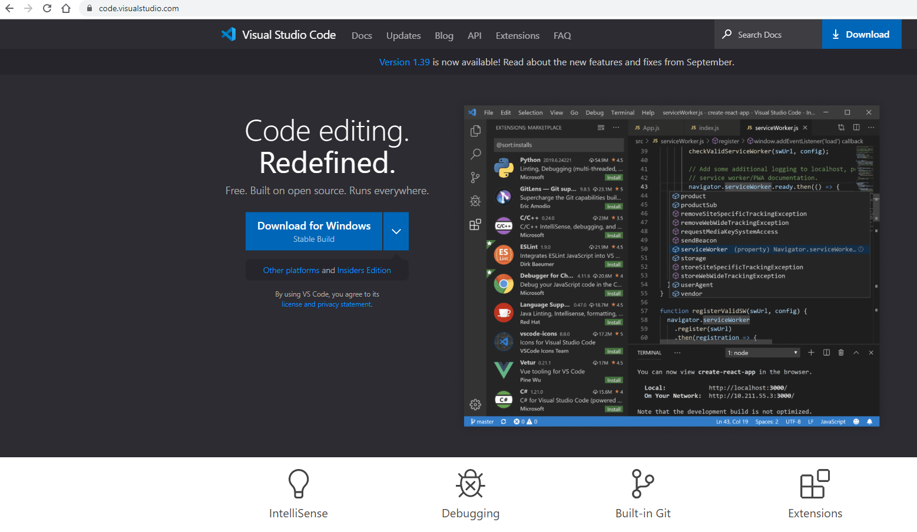Image resolution: width=917 pixels, height=532 pixels.
Task: Close the terminal panel with the X icon
Action: [x=871, y=353]
